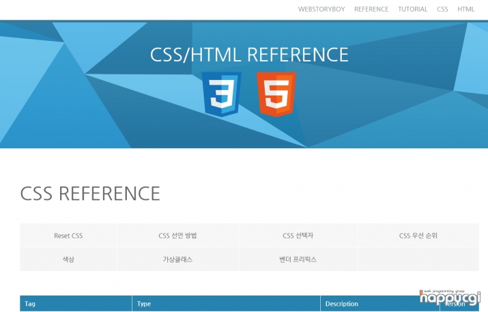488x312 pixels.
Task: Select HTML in the top navigation
Action: coord(465,10)
